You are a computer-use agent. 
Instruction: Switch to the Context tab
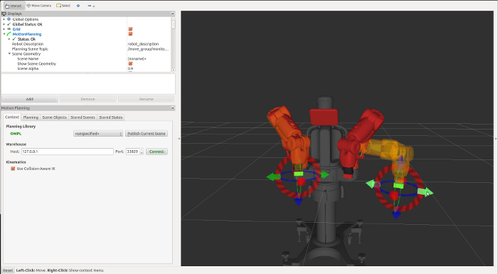pyautogui.click(x=12, y=117)
